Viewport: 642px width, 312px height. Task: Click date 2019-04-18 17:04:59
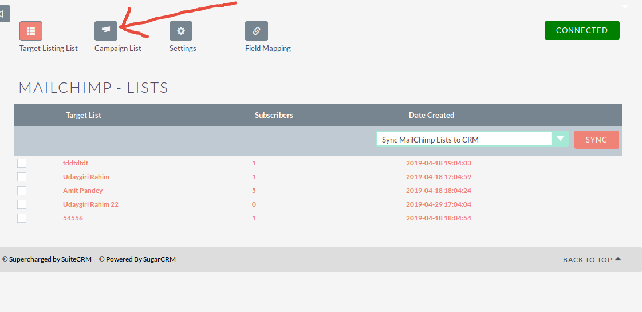pos(439,177)
